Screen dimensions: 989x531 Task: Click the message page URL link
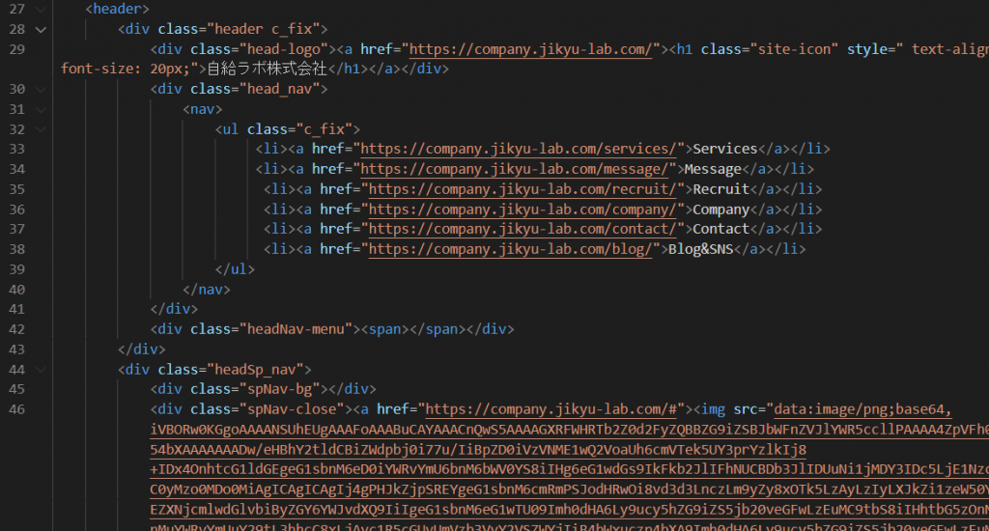[516, 170]
